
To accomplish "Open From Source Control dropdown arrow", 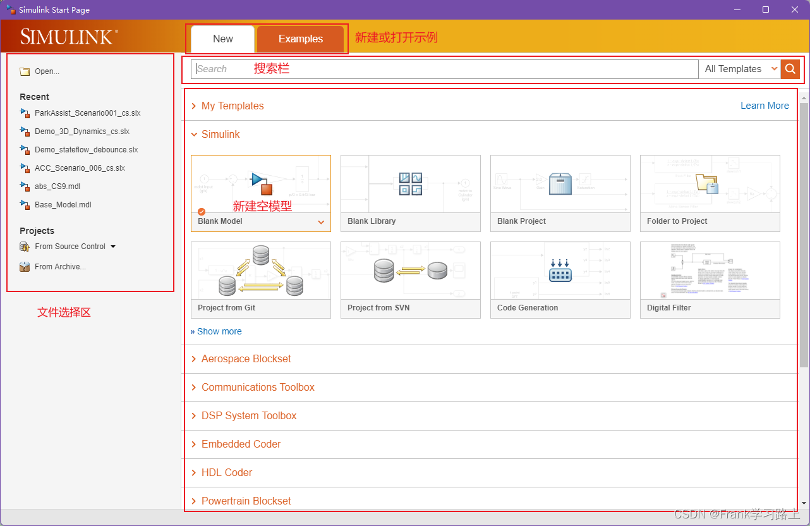I will 113,247.
